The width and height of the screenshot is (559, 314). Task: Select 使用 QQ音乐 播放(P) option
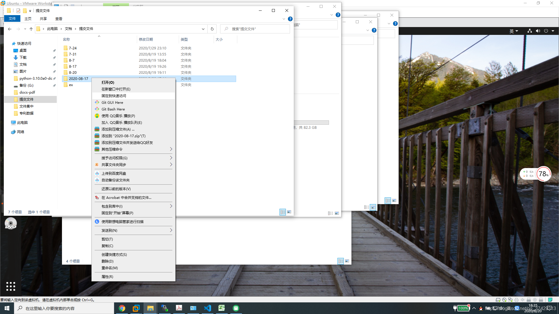pyautogui.click(x=118, y=116)
